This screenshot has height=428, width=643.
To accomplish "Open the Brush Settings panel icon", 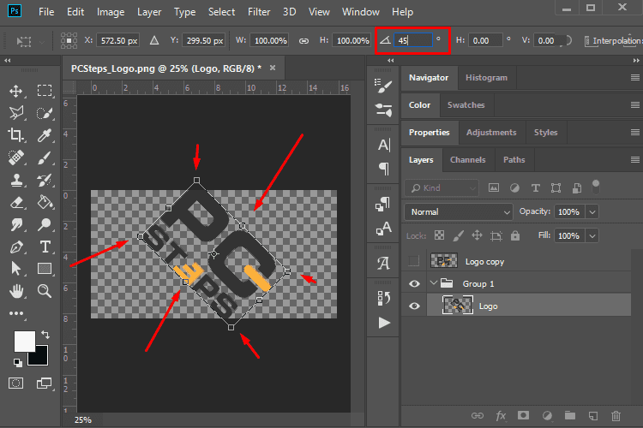I will tap(383, 86).
